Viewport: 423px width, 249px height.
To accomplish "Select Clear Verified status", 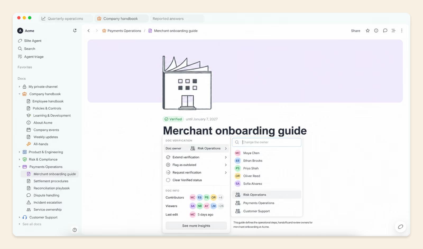I will point(196,180).
